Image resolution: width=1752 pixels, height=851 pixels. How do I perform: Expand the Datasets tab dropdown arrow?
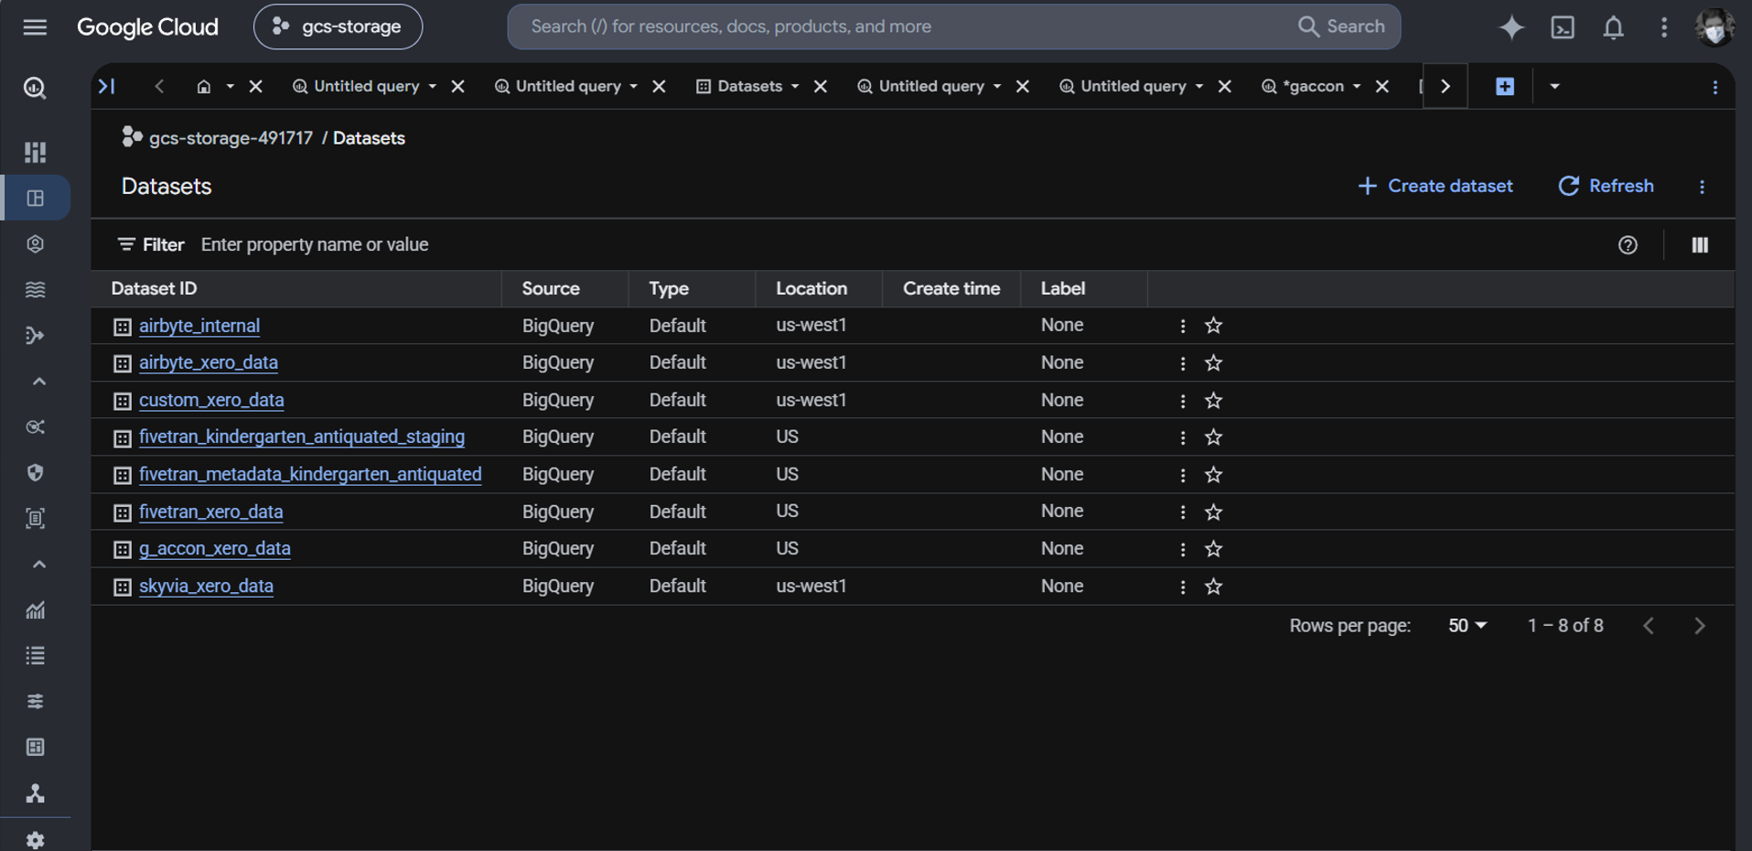[795, 86]
